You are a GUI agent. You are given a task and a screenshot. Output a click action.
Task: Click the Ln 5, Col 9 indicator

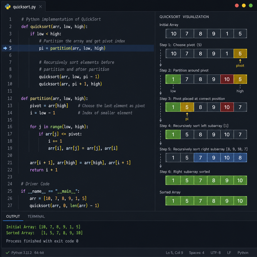pyautogui.click(x=174, y=252)
